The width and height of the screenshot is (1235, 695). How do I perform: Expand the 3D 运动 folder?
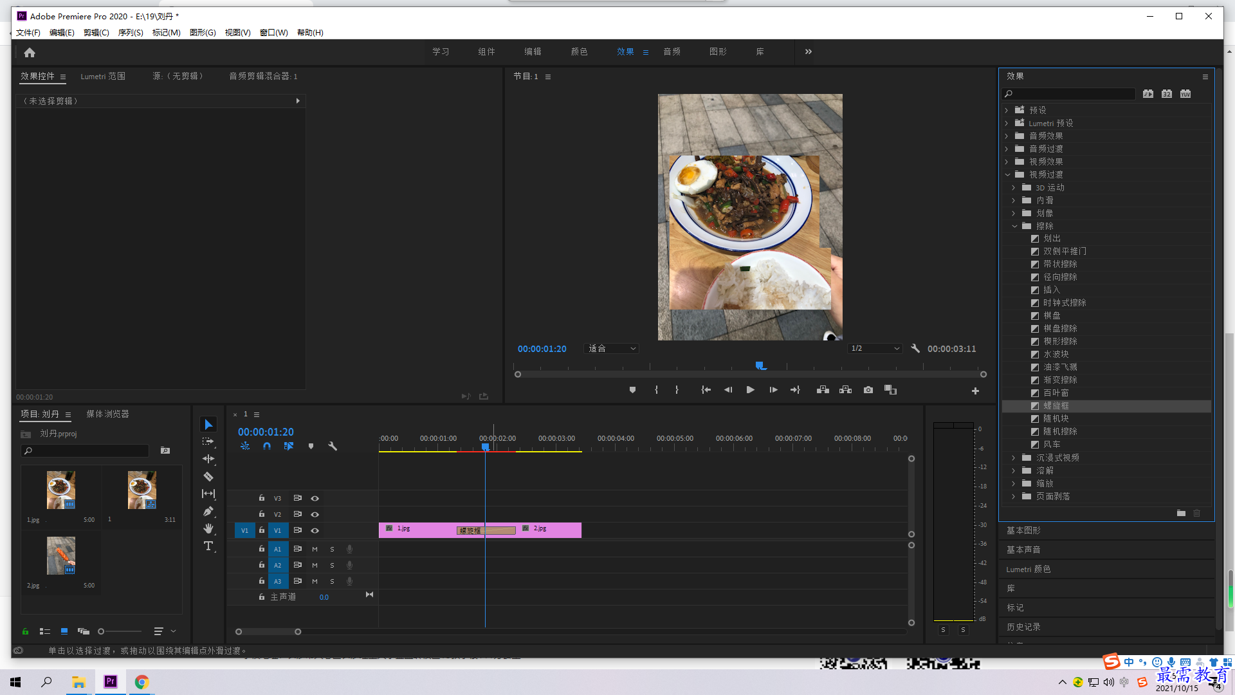coord(1014,188)
